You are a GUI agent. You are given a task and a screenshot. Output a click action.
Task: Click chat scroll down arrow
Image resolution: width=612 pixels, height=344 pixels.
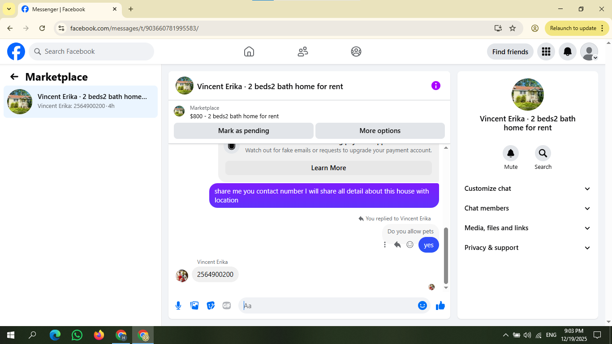tap(446, 288)
